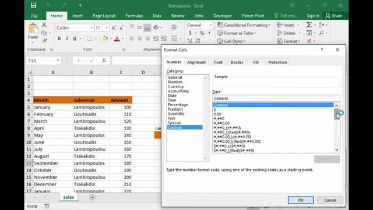Viewport: 373px width, 210px height.
Task: Click the insert function fx icon
Action: [x=104, y=61]
